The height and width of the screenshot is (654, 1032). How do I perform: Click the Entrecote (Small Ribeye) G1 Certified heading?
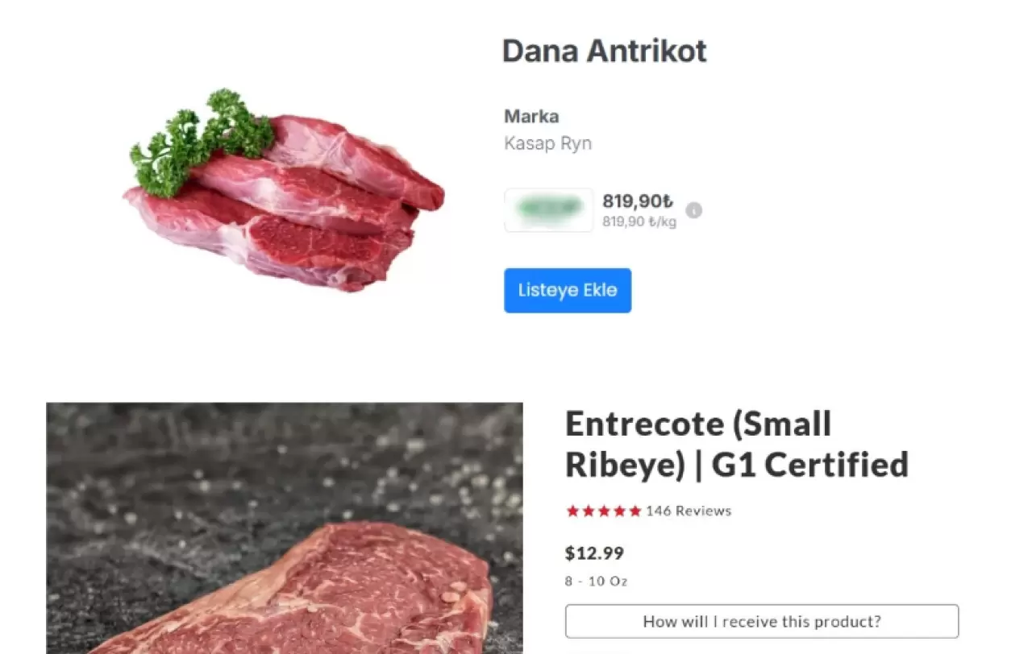click(x=737, y=444)
